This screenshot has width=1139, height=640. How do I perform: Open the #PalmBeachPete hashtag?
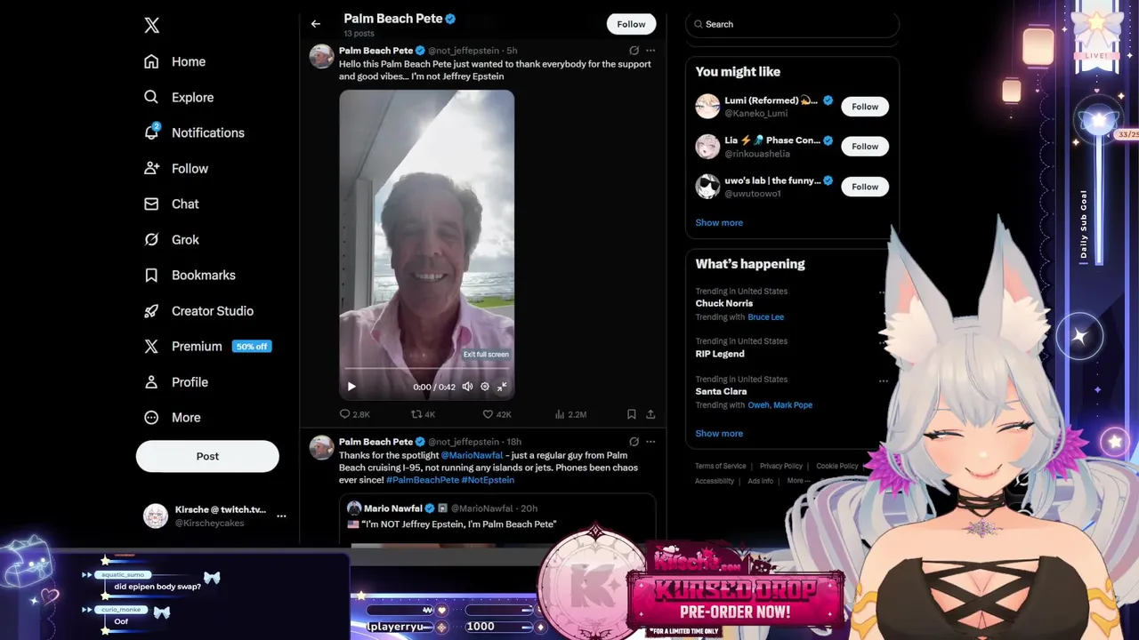point(423,480)
